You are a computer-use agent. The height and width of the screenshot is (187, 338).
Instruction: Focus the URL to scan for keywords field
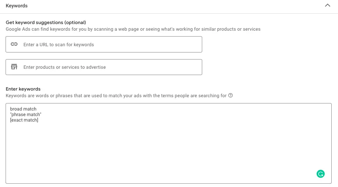click(x=104, y=44)
